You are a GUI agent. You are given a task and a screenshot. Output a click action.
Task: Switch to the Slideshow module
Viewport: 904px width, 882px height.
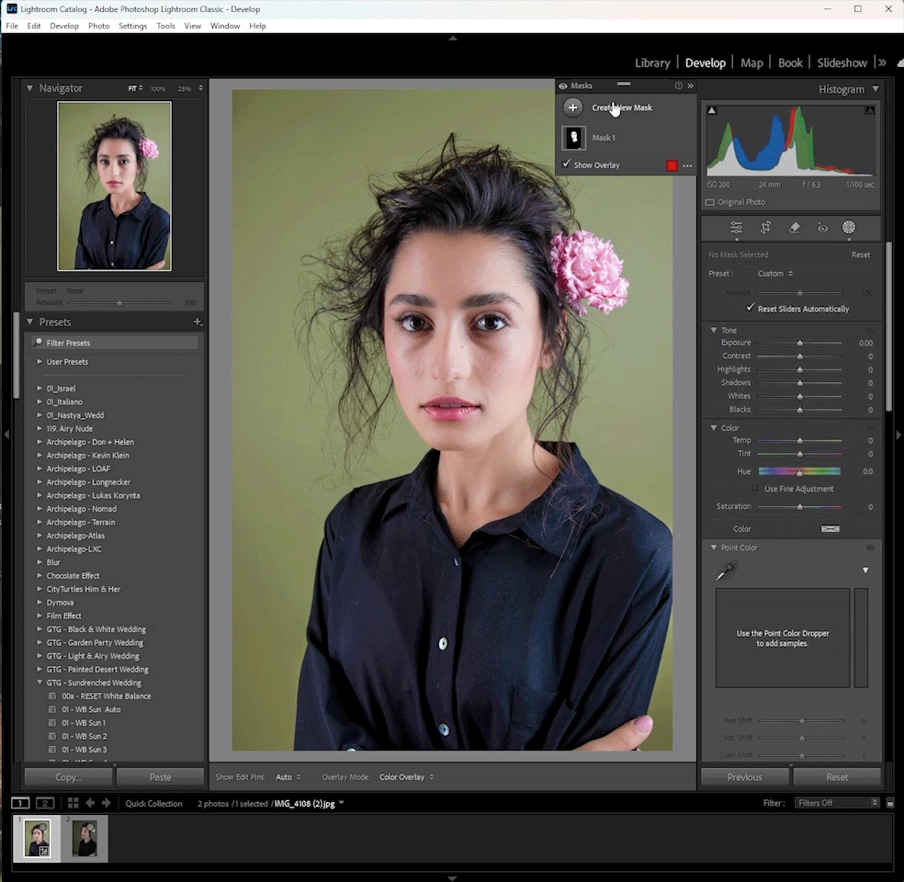pyautogui.click(x=842, y=62)
